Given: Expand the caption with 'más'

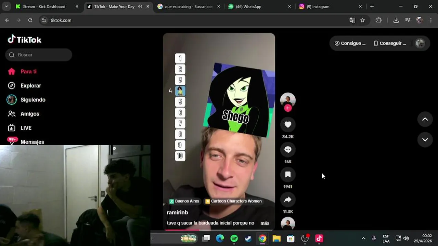Looking at the screenshot, I should (265, 223).
